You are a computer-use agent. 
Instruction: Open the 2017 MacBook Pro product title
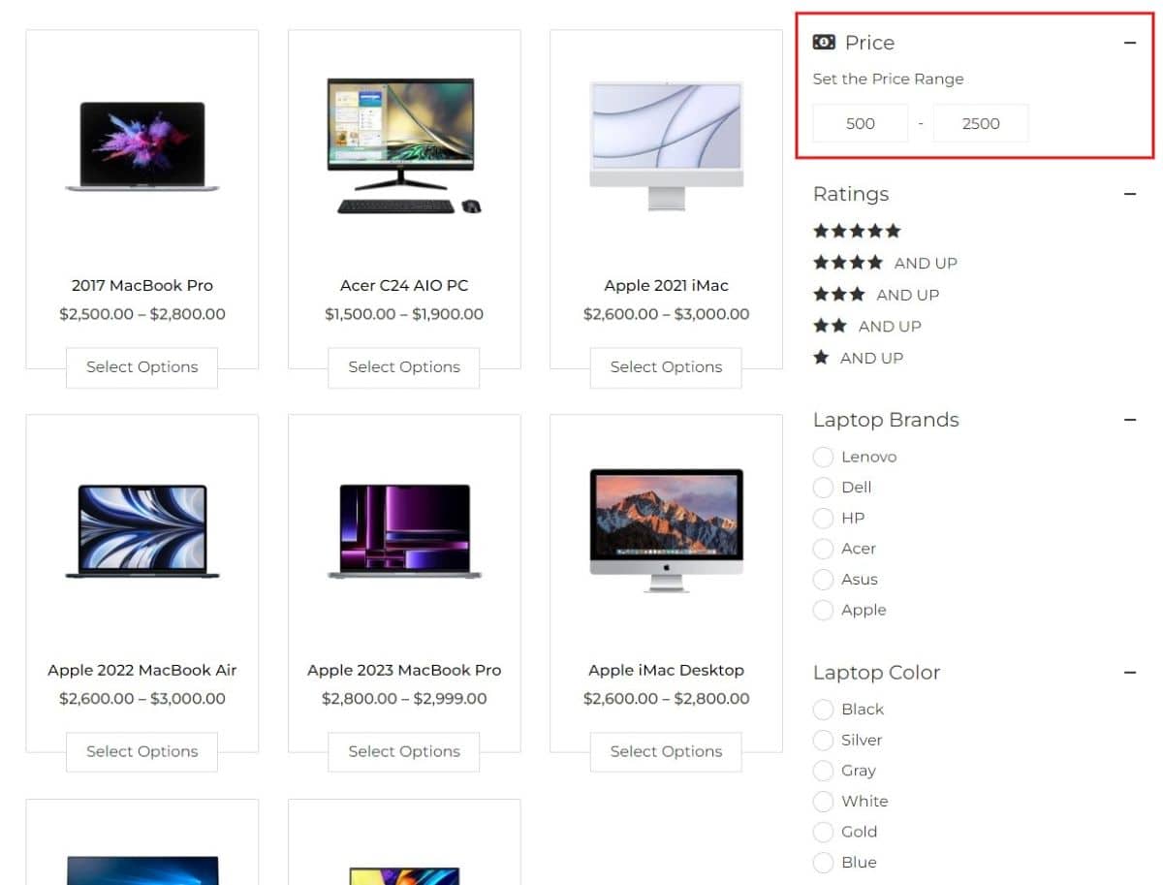[x=142, y=285]
